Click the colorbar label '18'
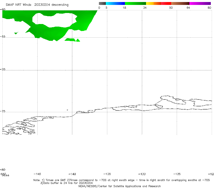 [124, 8]
